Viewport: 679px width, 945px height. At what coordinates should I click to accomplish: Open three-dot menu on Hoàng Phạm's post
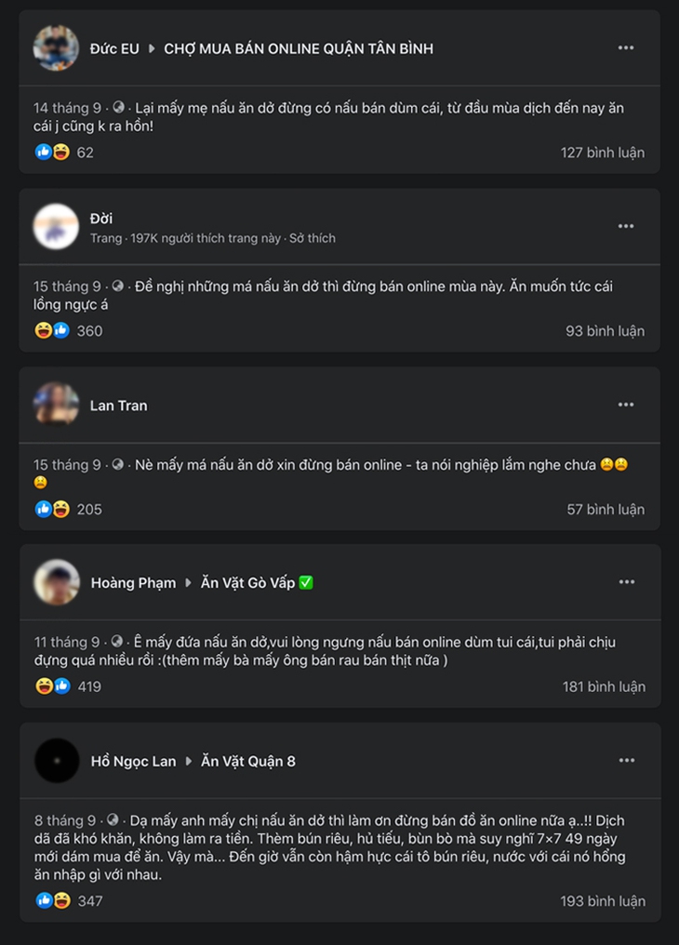(626, 582)
